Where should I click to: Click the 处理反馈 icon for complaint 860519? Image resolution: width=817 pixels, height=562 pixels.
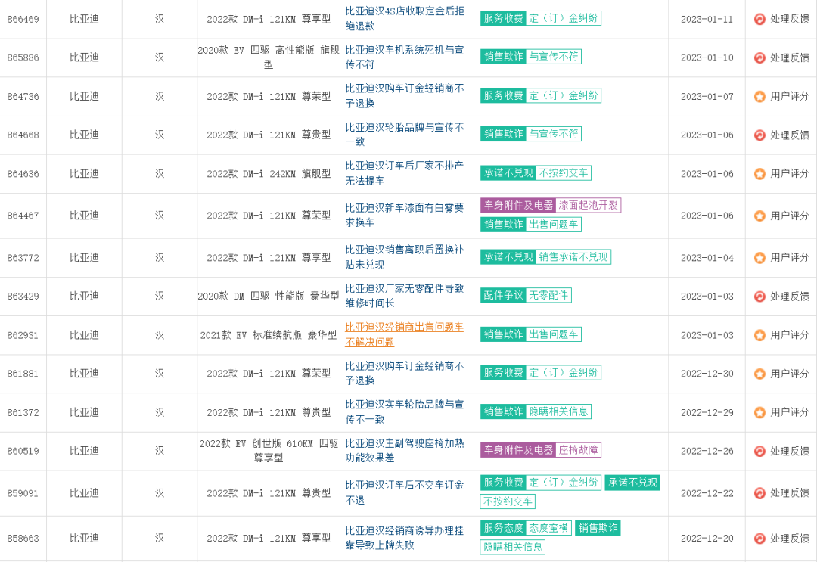760,451
